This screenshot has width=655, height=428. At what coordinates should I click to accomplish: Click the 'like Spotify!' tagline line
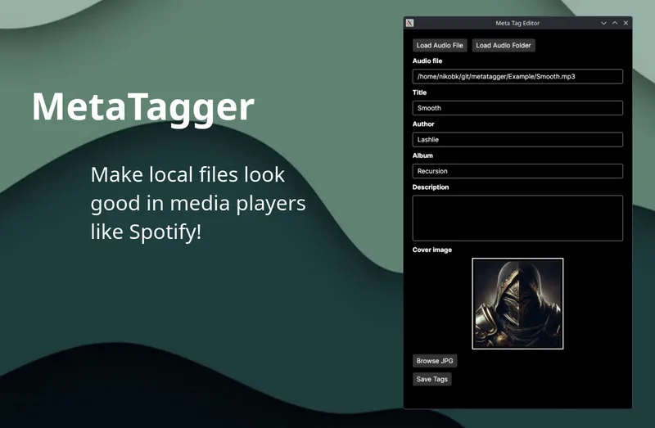click(146, 232)
